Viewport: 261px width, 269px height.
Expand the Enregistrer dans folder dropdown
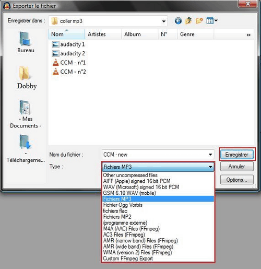163,21
